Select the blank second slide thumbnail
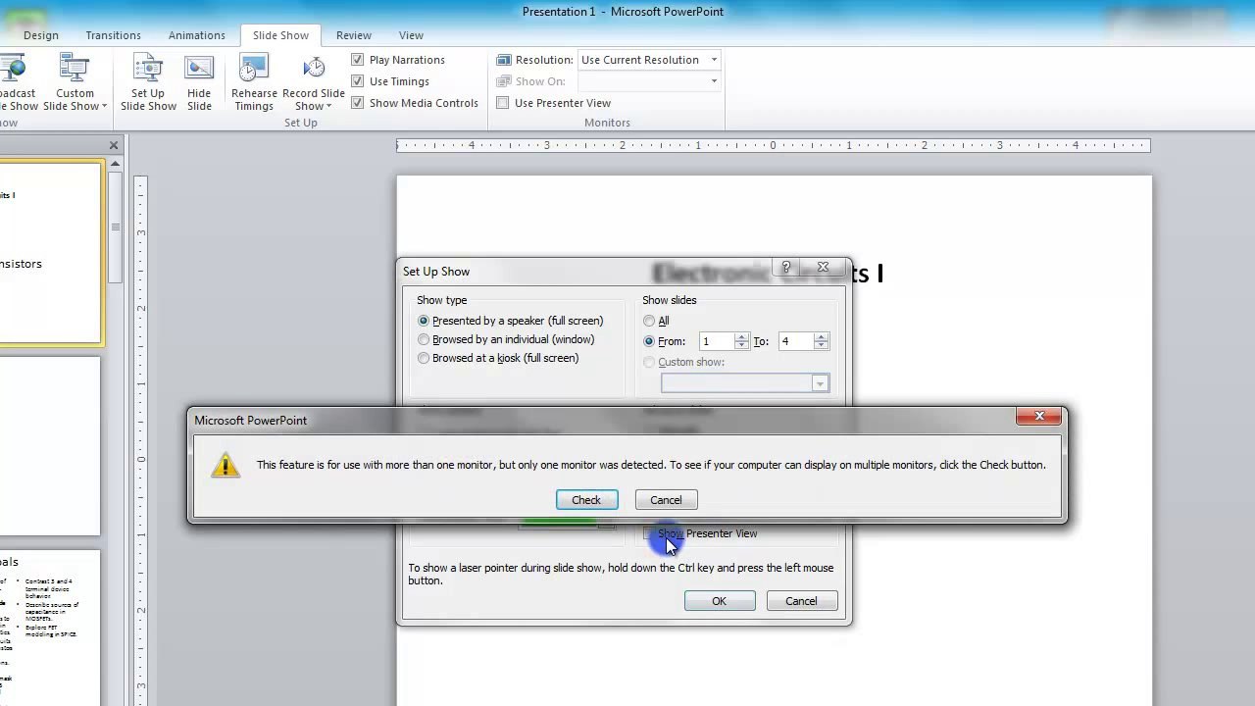 click(x=50, y=446)
